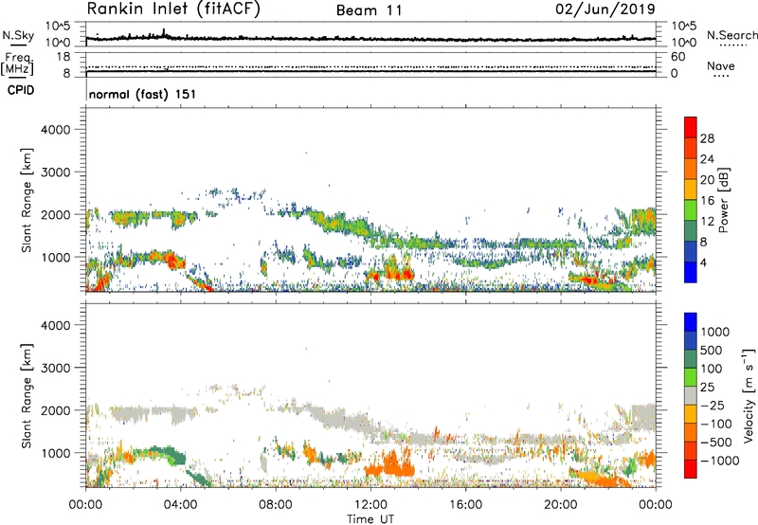
Task: Click the "16" label on Power colorbar
Action: (x=707, y=201)
